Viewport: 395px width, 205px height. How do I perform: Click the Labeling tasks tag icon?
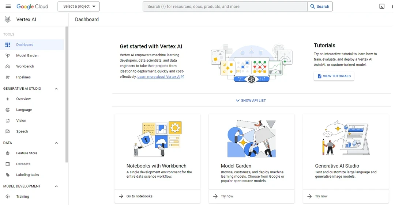(8, 175)
